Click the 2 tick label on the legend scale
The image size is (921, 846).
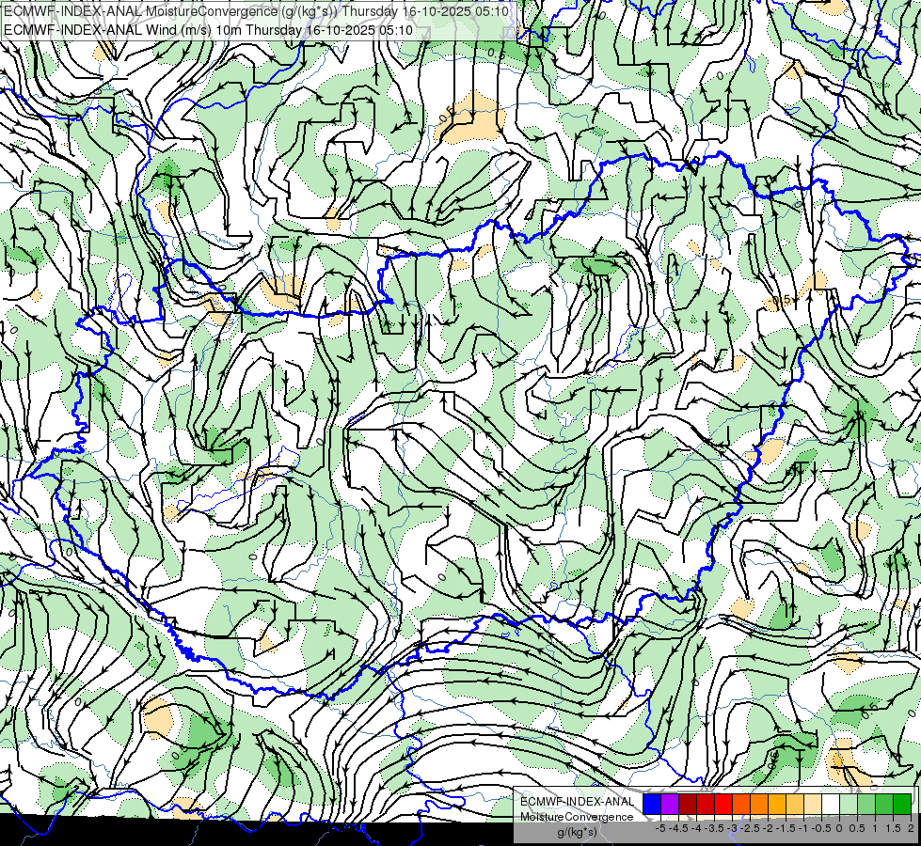911,828
